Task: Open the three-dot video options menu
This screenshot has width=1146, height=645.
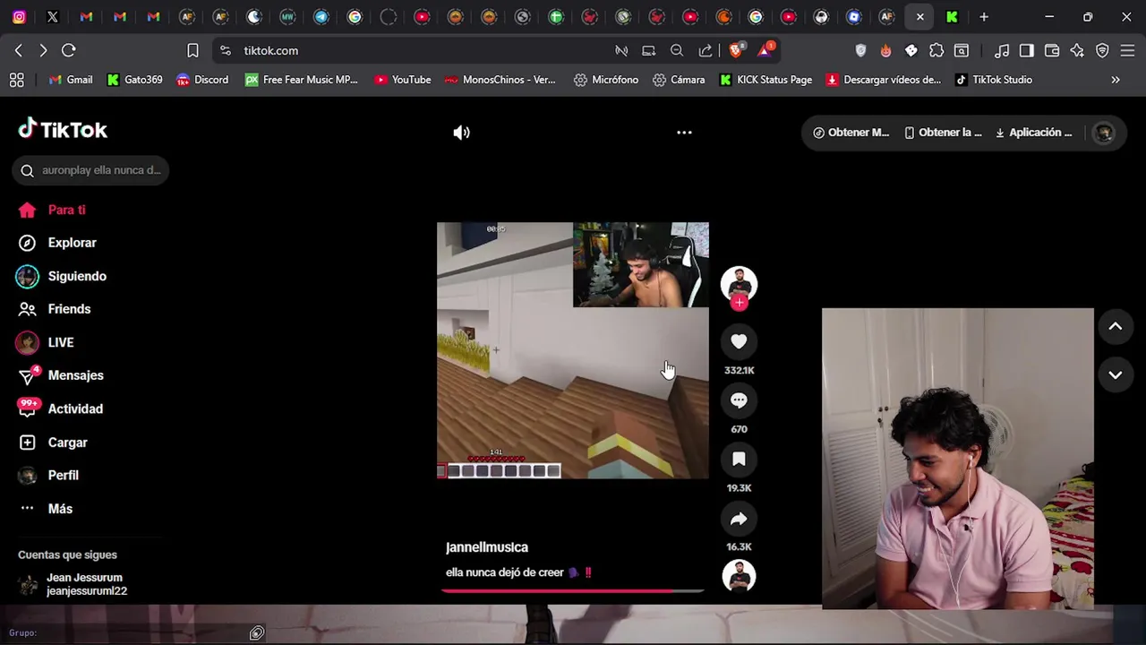Action: point(684,133)
